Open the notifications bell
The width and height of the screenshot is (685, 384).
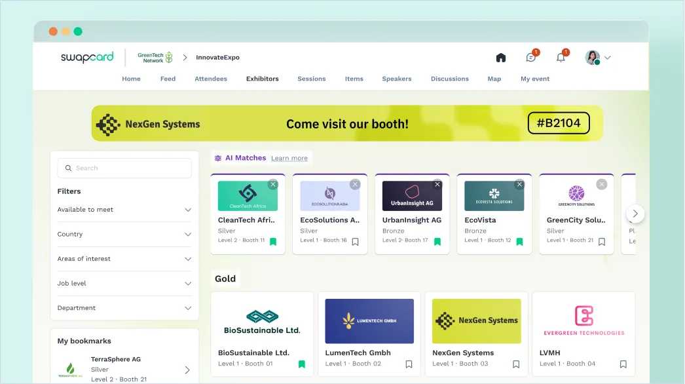[x=561, y=57]
